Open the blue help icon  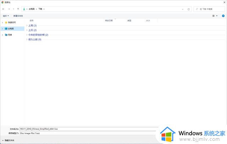[223, 16]
